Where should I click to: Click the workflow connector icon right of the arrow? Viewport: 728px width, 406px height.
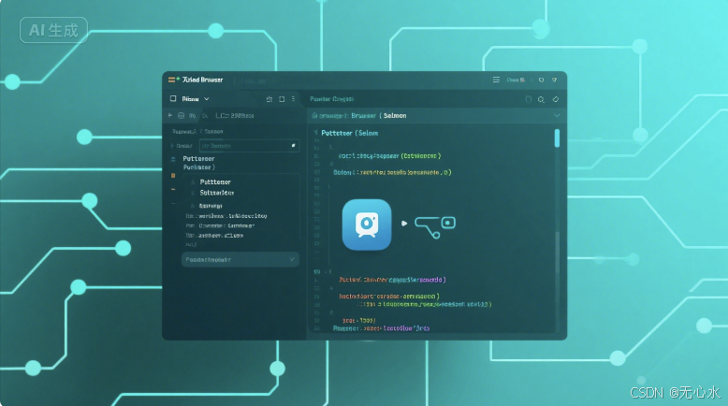click(x=435, y=227)
